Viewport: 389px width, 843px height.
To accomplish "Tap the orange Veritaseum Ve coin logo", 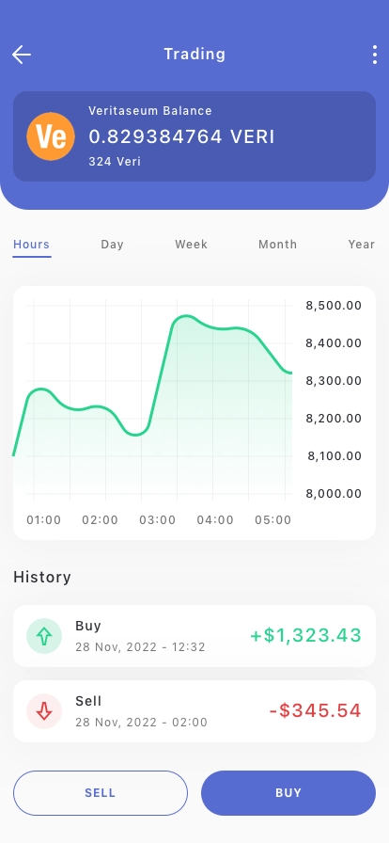I will (51, 136).
